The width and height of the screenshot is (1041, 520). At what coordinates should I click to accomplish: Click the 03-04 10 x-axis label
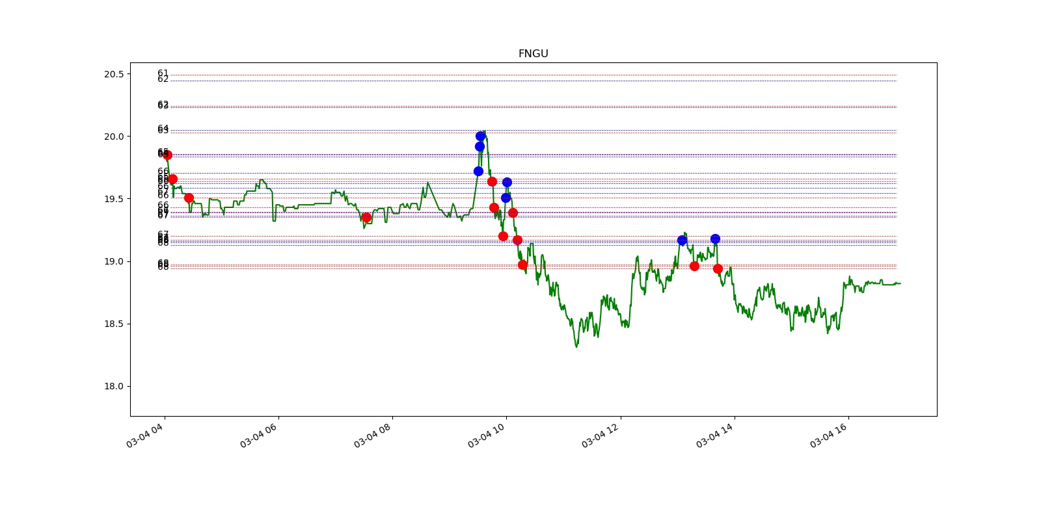[x=487, y=434]
